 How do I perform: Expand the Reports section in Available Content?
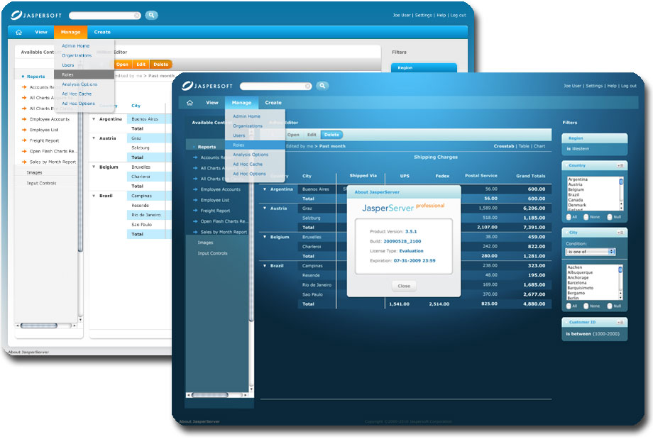[193, 146]
